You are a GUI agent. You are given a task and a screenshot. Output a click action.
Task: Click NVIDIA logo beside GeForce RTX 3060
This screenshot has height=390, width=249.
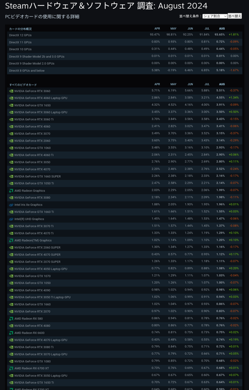[x=11, y=91]
